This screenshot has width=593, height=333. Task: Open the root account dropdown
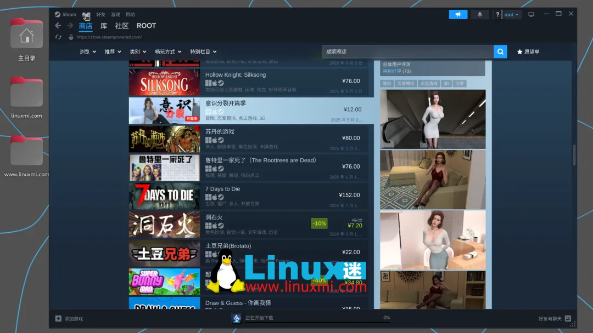click(x=511, y=15)
